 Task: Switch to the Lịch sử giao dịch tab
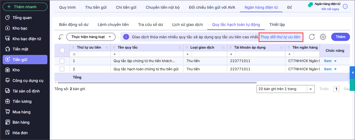coord(187,25)
